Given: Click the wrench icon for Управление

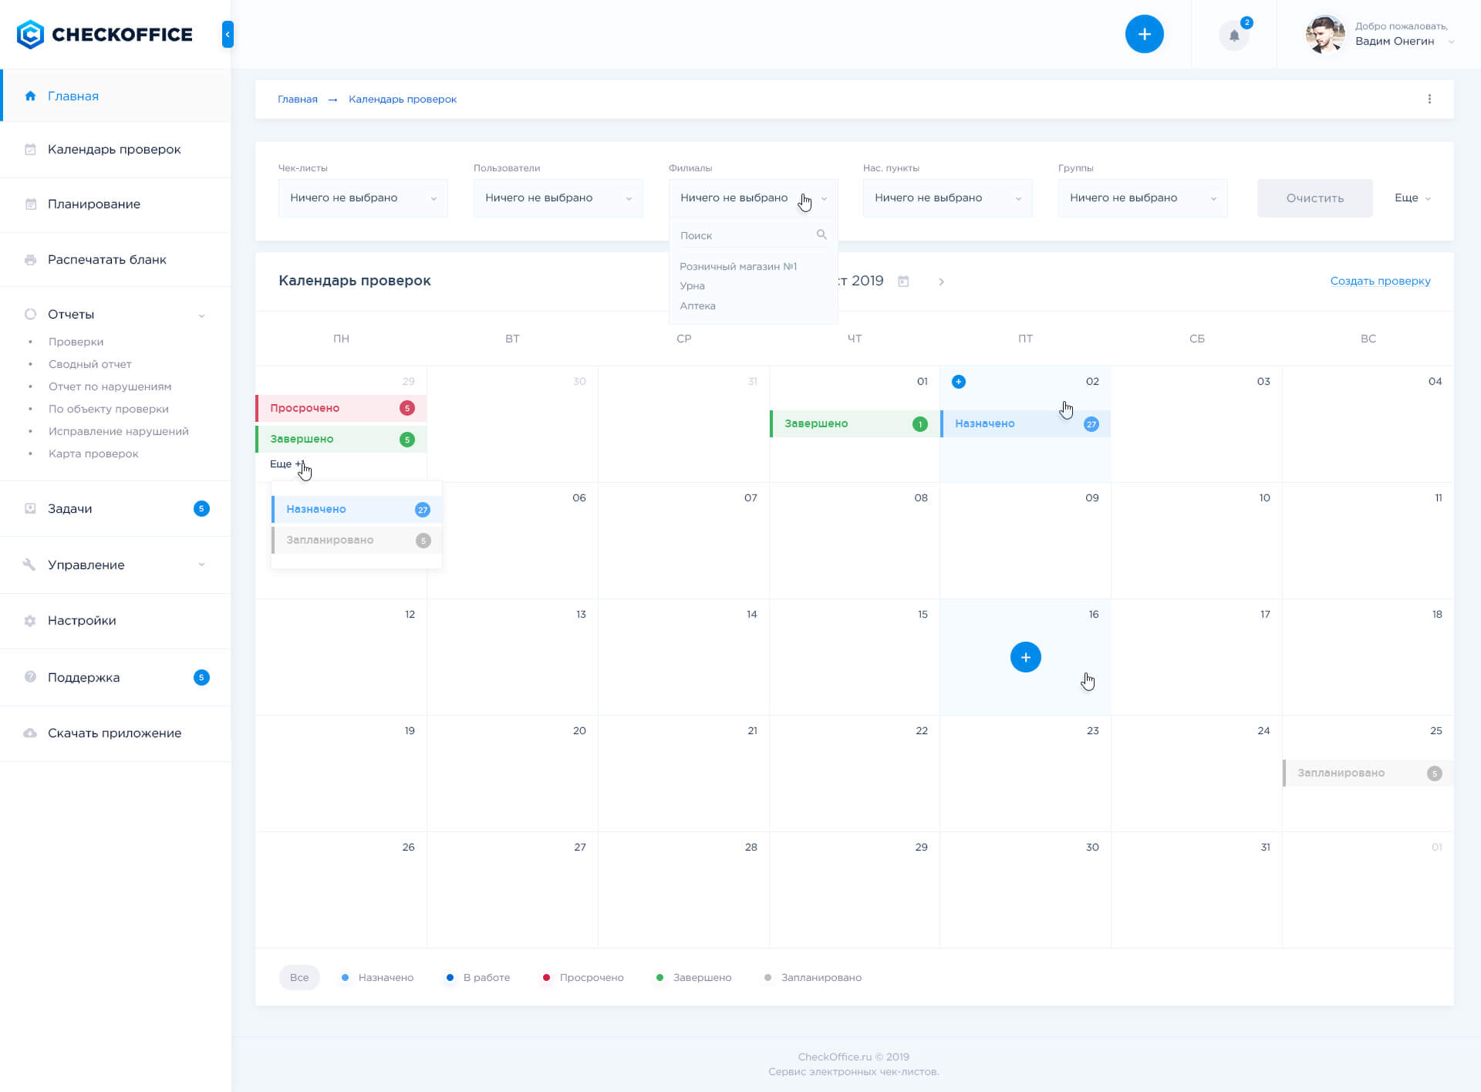Looking at the screenshot, I should click(29, 565).
